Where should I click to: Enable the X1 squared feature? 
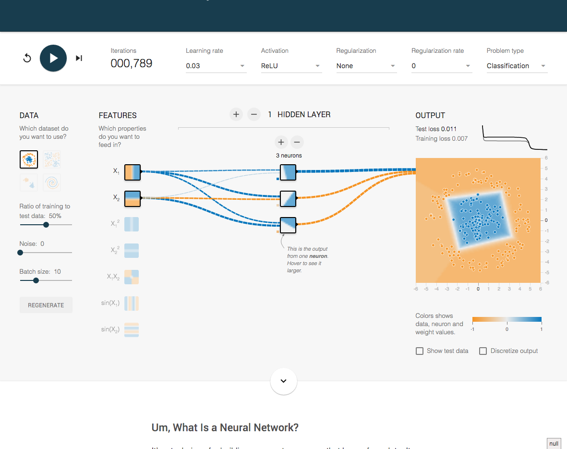[x=132, y=224]
